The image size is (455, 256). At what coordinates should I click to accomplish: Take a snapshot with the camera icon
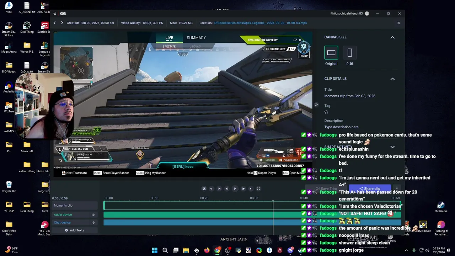tap(204, 189)
